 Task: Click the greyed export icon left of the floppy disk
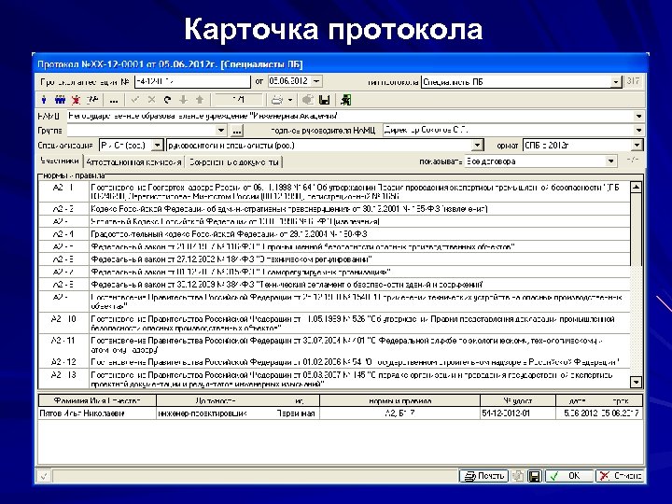[308, 100]
